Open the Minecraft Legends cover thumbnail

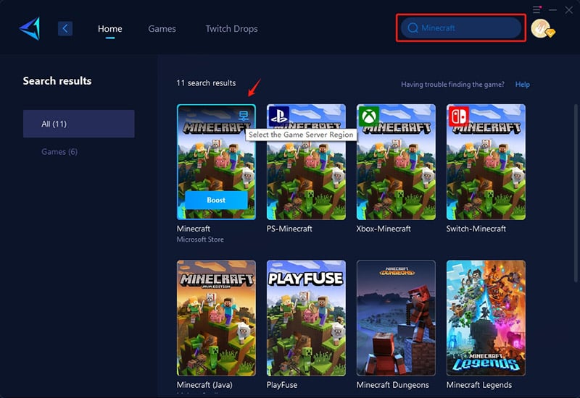point(486,318)
